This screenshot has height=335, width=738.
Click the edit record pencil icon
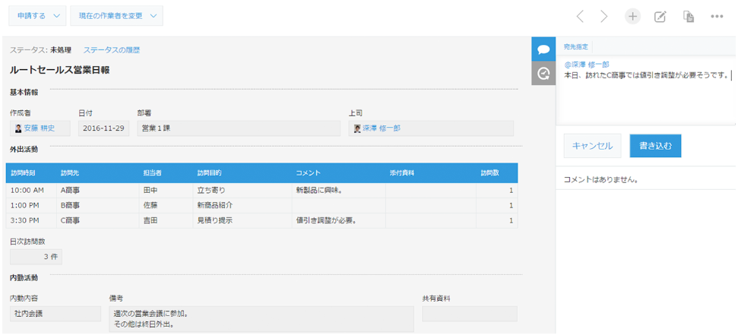(660, 16)
